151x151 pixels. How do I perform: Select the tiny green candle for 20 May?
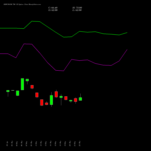71,101
